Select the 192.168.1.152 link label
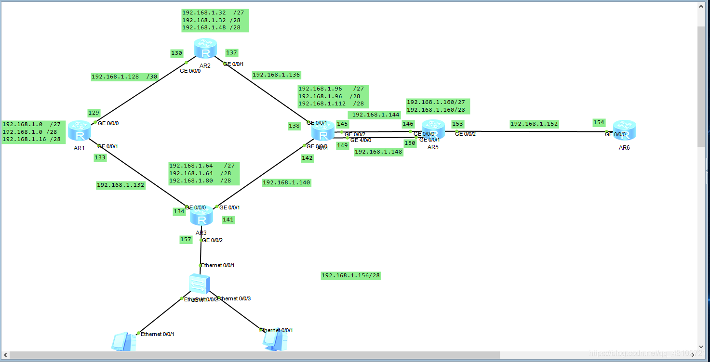This screenshot has height=362, width=710. [x=534, y=124]
